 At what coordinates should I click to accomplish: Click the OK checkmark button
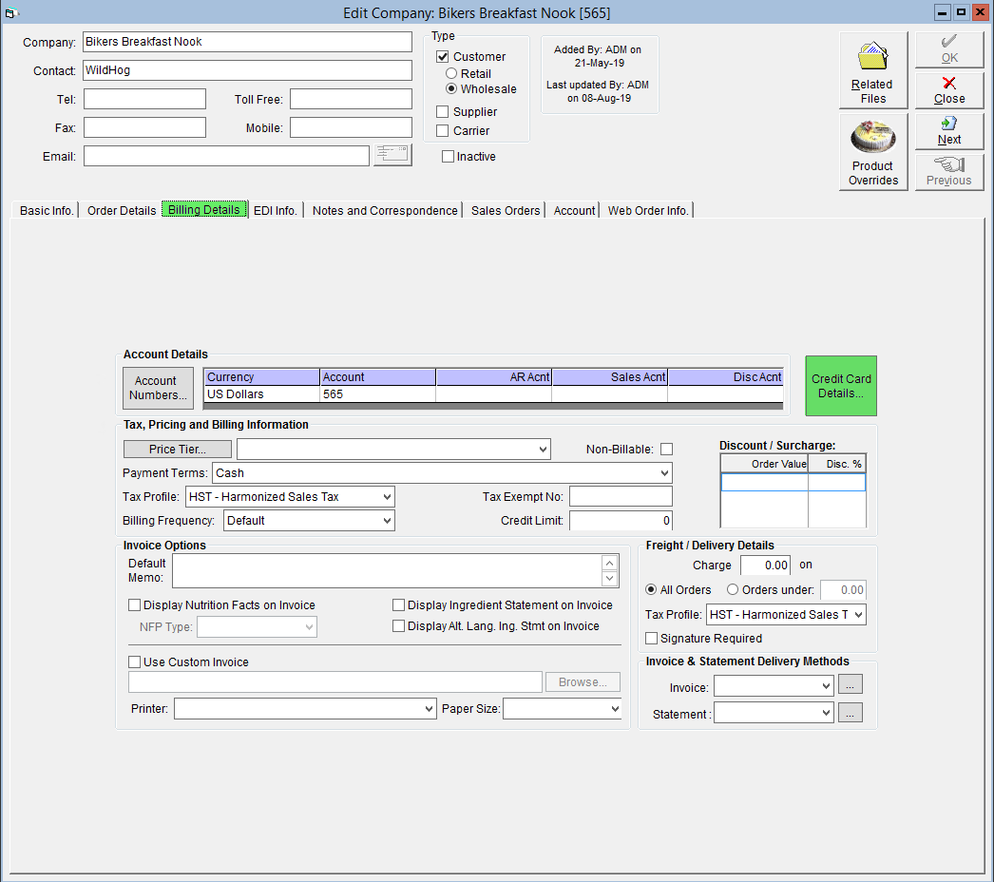949,49
